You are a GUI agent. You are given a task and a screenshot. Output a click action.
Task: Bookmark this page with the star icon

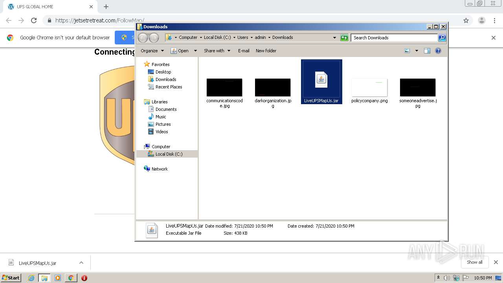pyautogui.click(x=466, y=20)
